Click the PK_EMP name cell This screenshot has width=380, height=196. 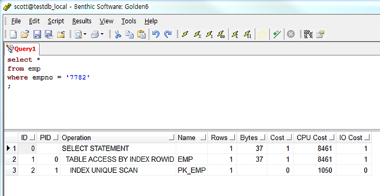pyautogui.click(x=192, y=170)
